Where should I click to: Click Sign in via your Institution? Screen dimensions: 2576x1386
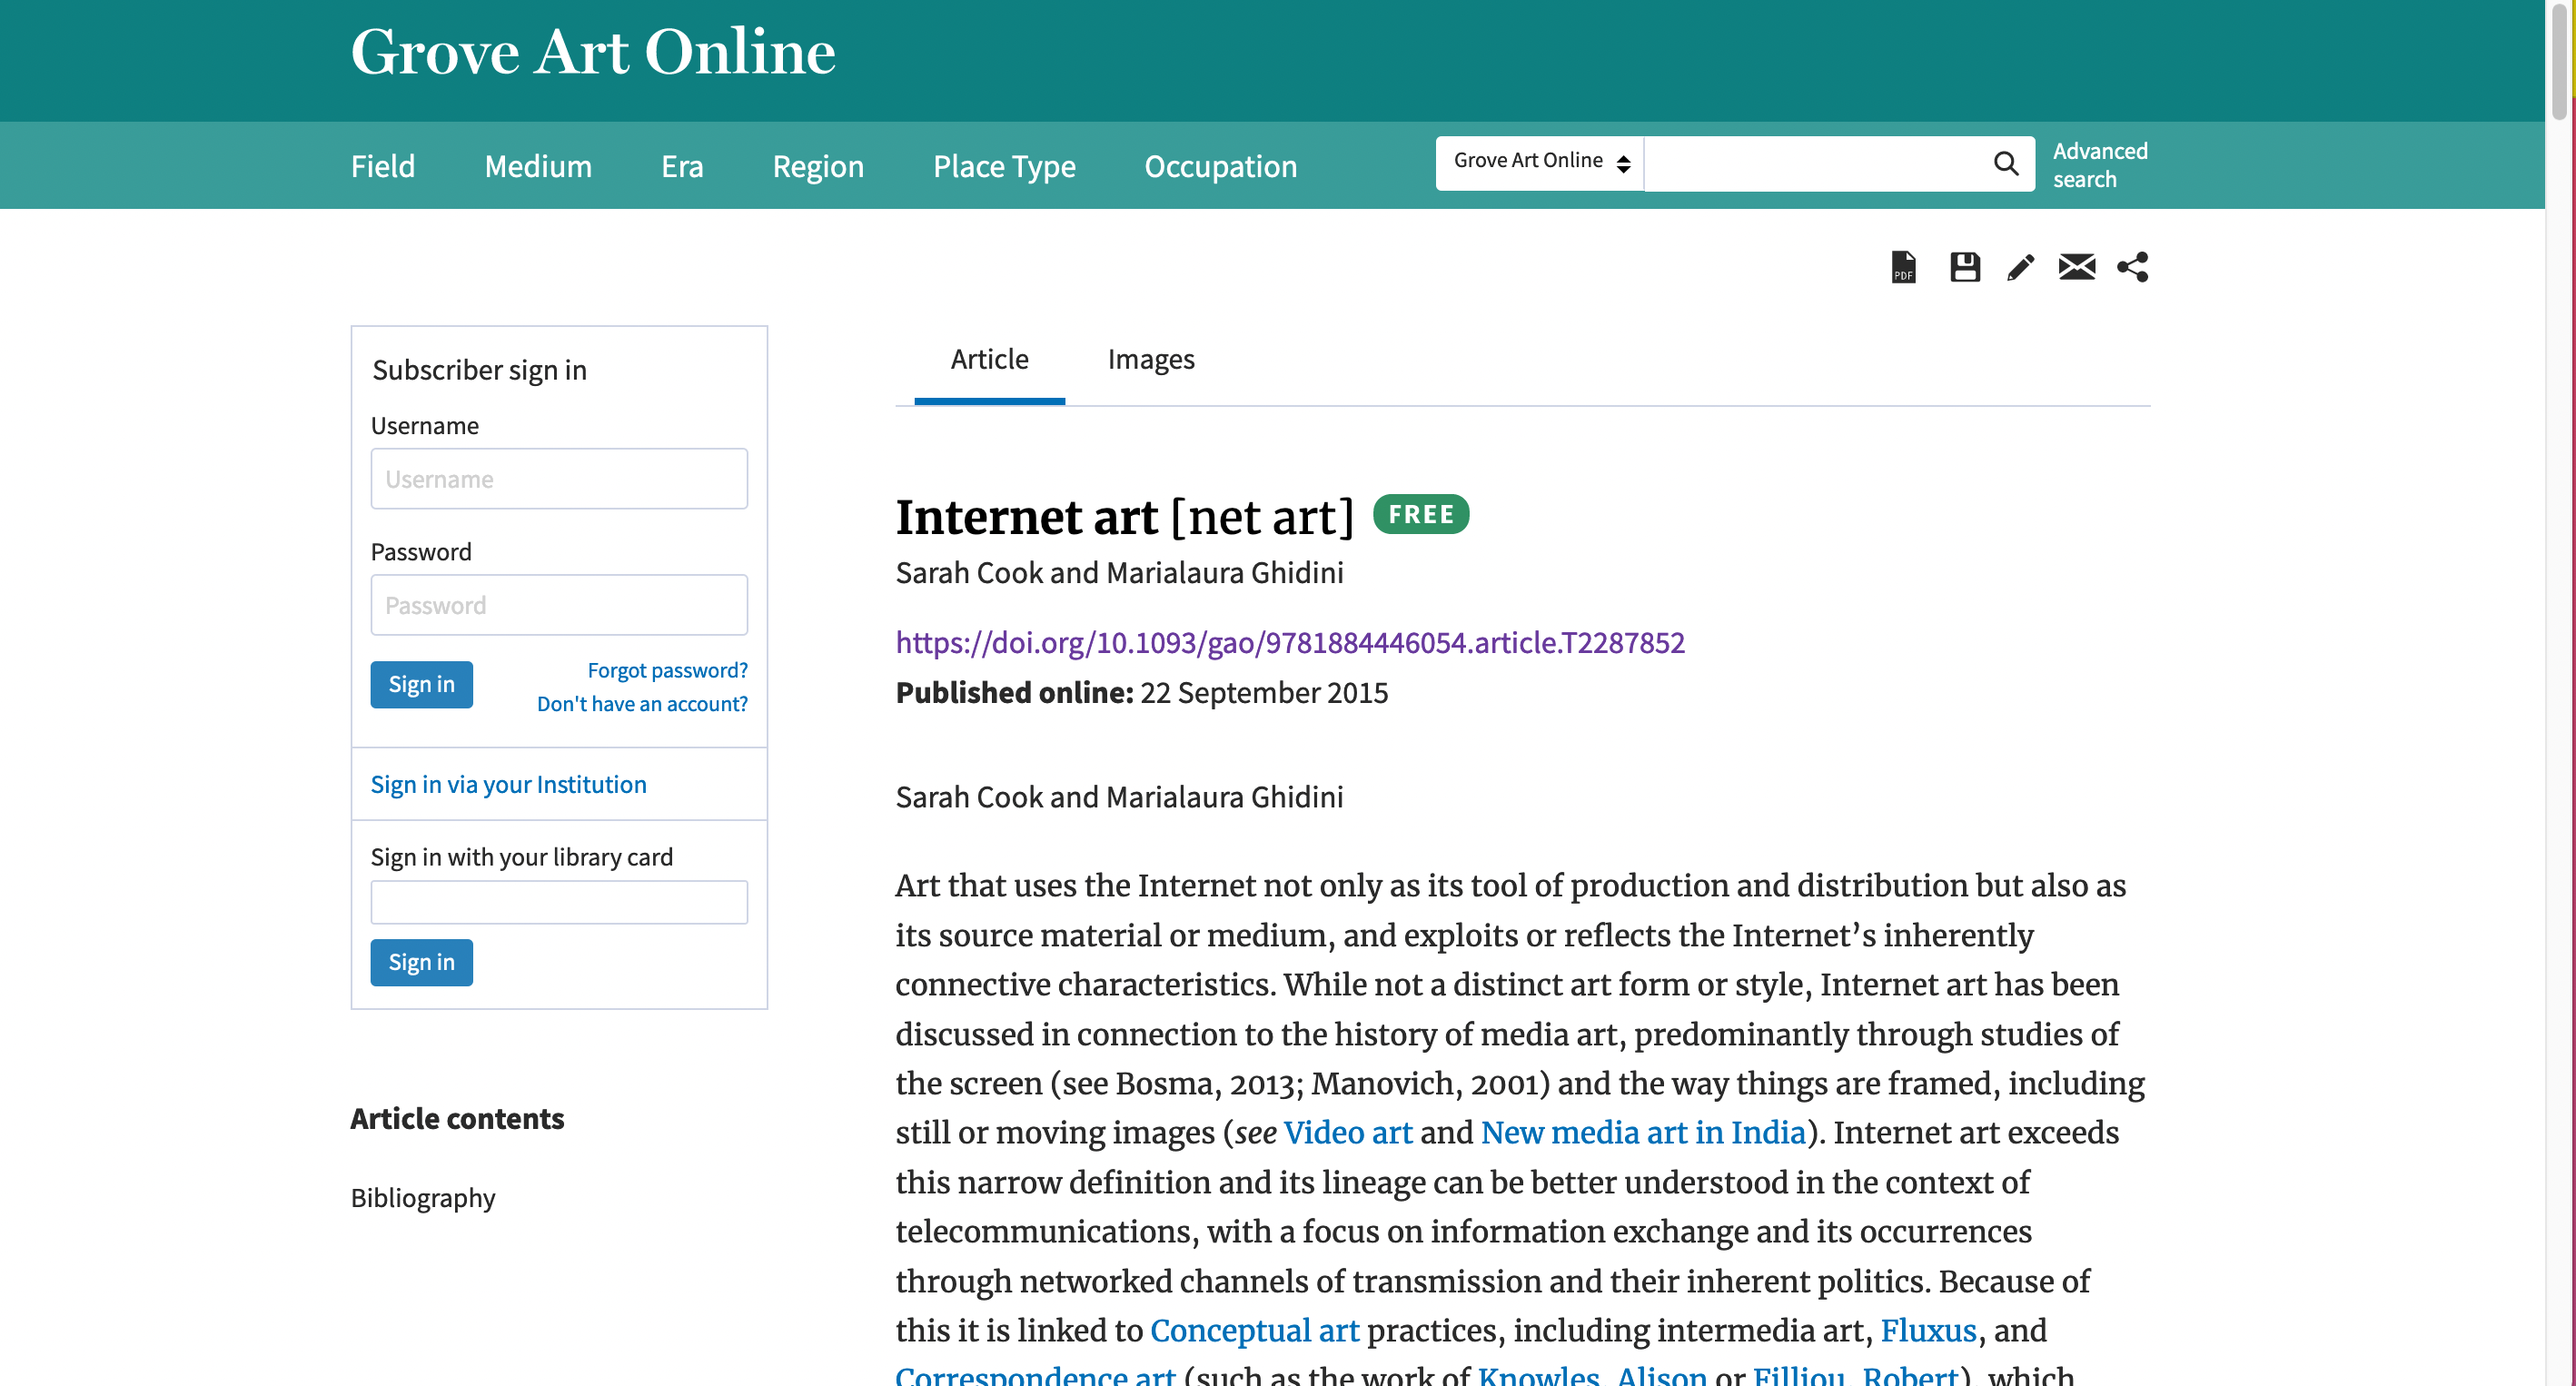508,784
